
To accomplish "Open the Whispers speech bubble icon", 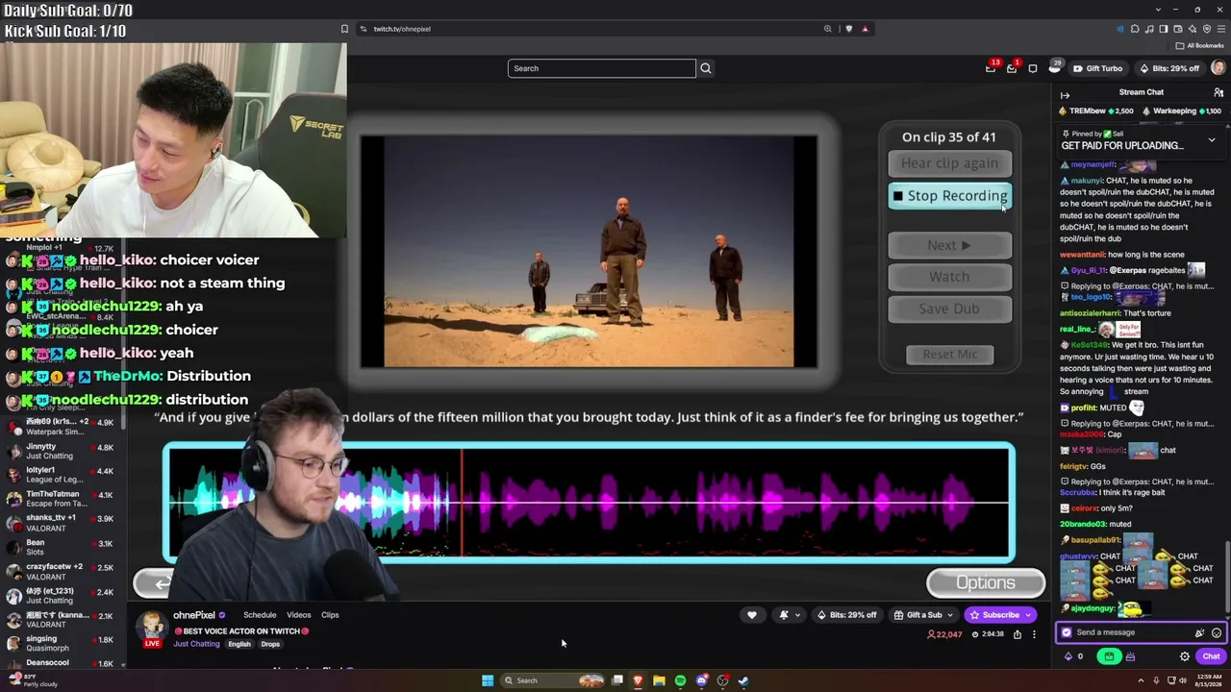I will [x=1033, y=68].
